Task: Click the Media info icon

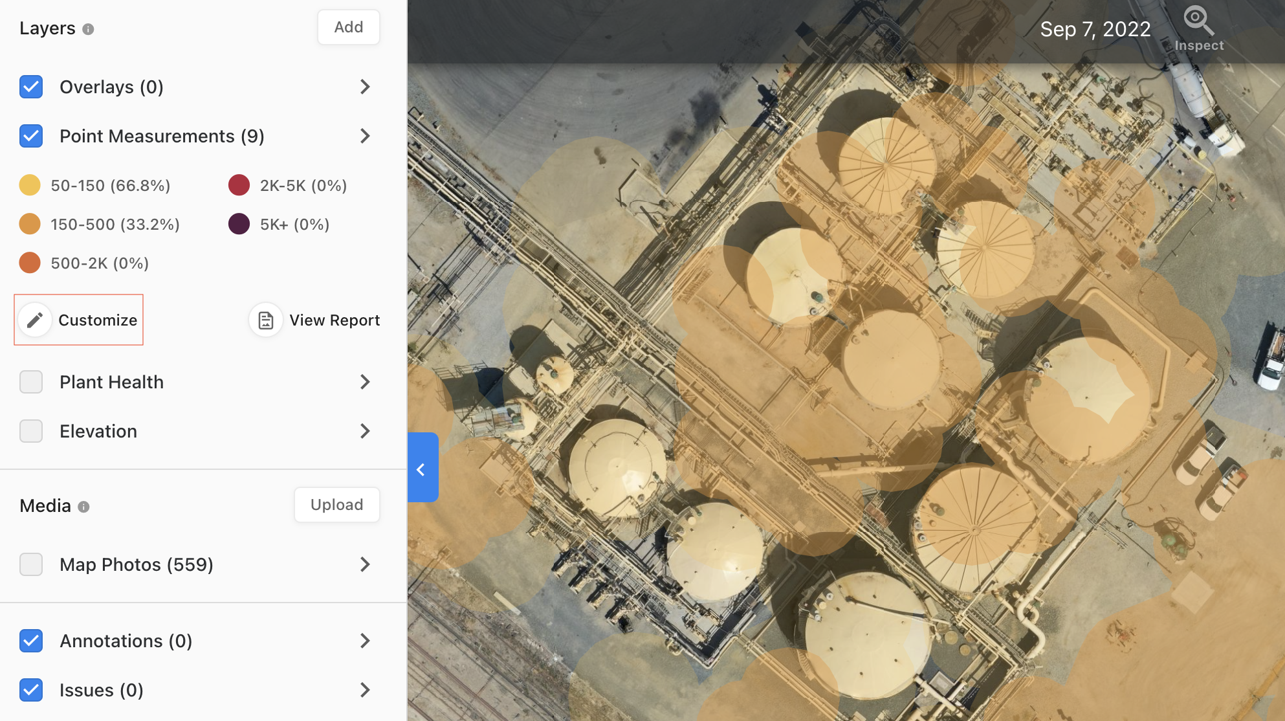Action: tap(83, 507)
